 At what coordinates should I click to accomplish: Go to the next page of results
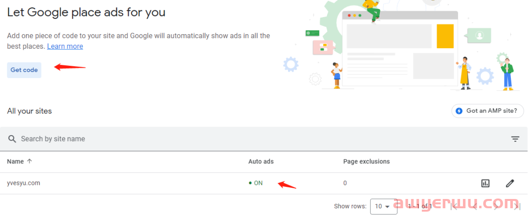pyautogui.click(x=496, y=206)
